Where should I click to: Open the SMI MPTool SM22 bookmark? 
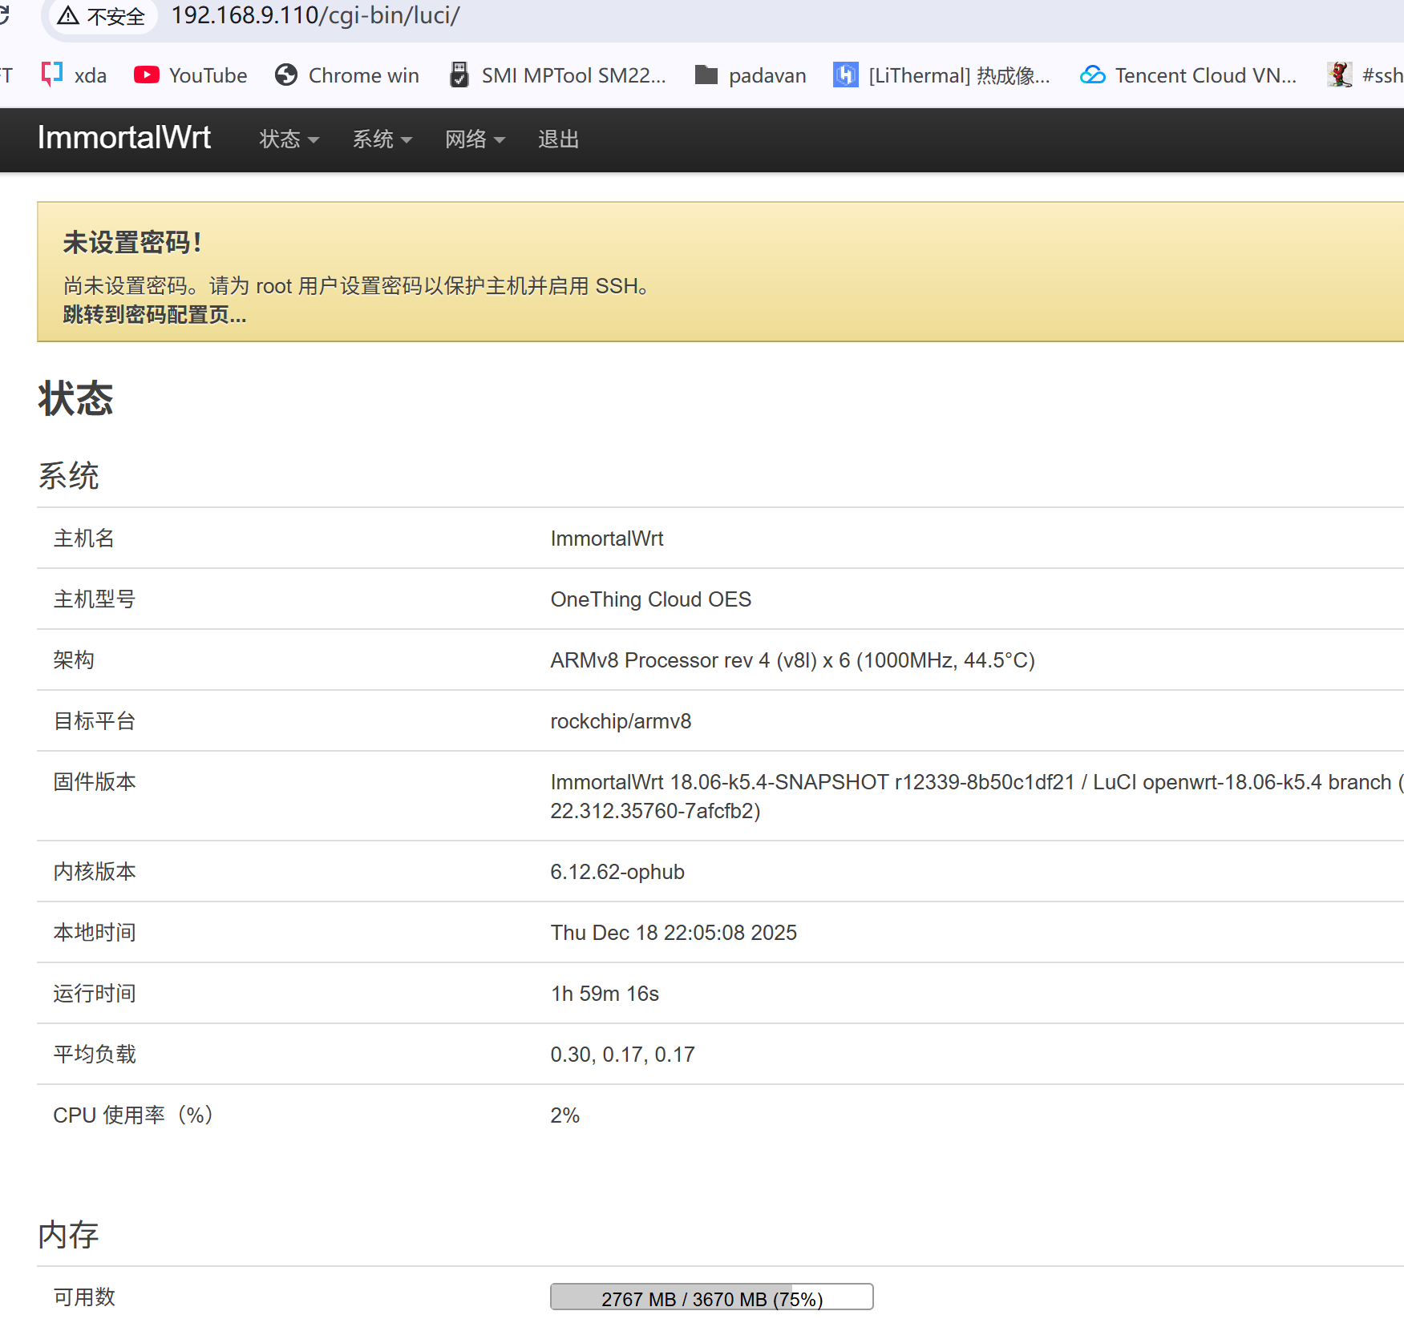[573, 75]
